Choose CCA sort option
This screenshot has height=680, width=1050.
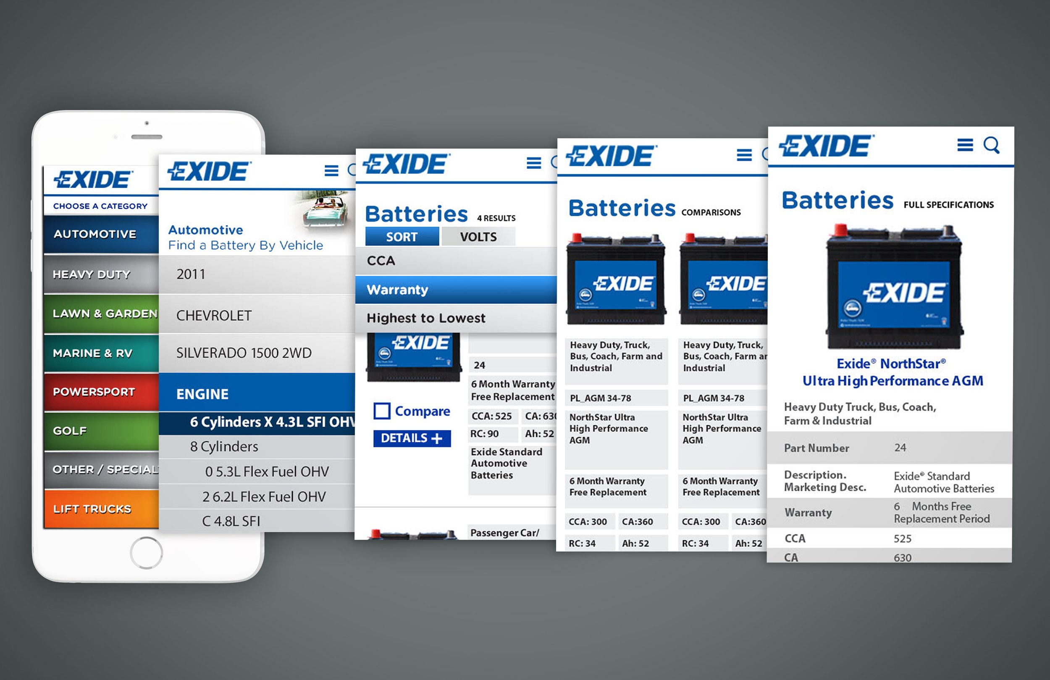pyautogui.click(x=456, y=261)
